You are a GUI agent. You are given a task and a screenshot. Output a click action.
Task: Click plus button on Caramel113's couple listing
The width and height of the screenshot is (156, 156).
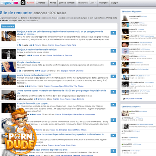[113, 63]
